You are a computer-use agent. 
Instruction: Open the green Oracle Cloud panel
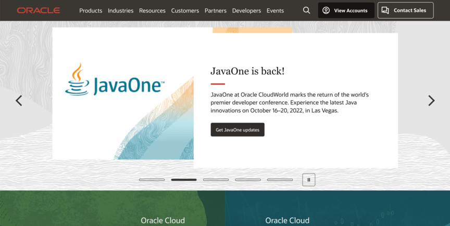tap(113, 208)
